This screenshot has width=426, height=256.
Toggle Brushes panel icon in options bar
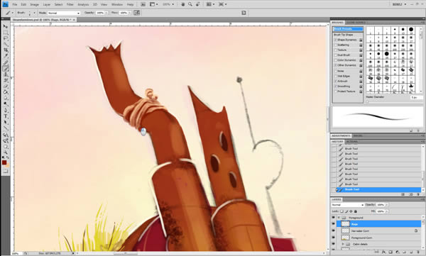[244, 13]
